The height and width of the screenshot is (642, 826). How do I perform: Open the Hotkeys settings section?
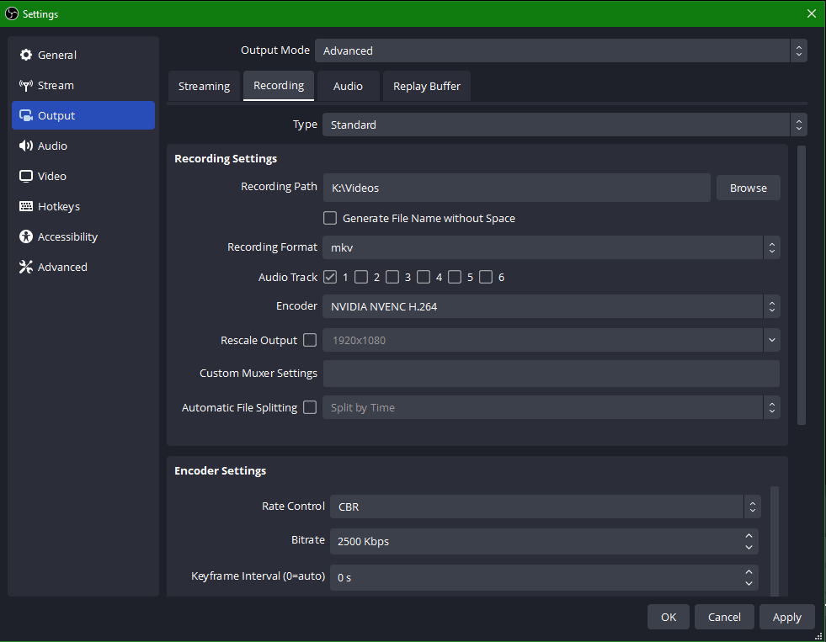click(x=57, y=206)
